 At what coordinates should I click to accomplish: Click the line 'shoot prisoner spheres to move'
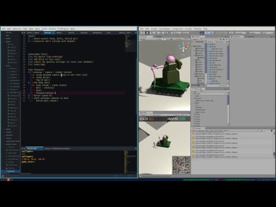[x=51, y=98]
